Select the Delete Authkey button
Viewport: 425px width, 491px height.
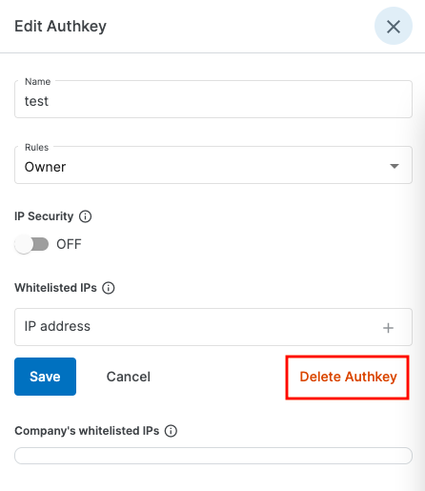point(348,377)
